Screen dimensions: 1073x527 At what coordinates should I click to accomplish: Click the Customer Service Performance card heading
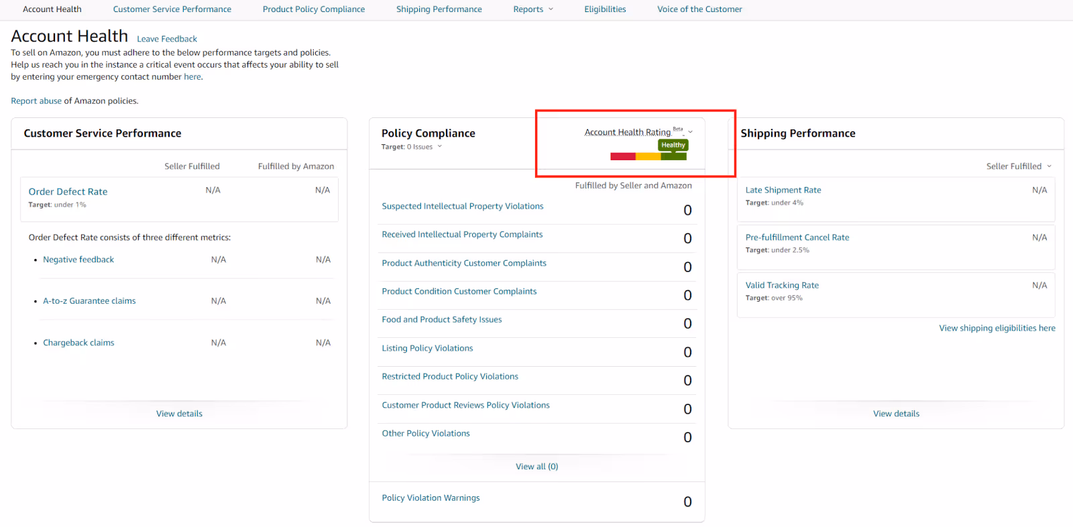click(103, 133)
